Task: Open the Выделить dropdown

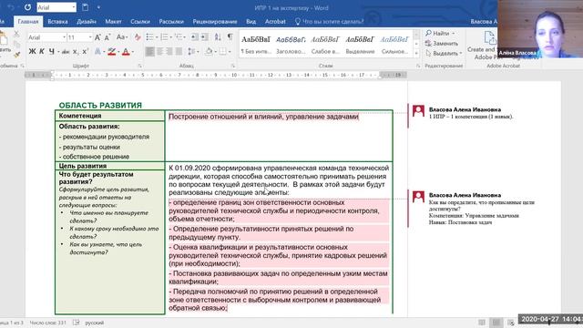Action: point(444,53)
